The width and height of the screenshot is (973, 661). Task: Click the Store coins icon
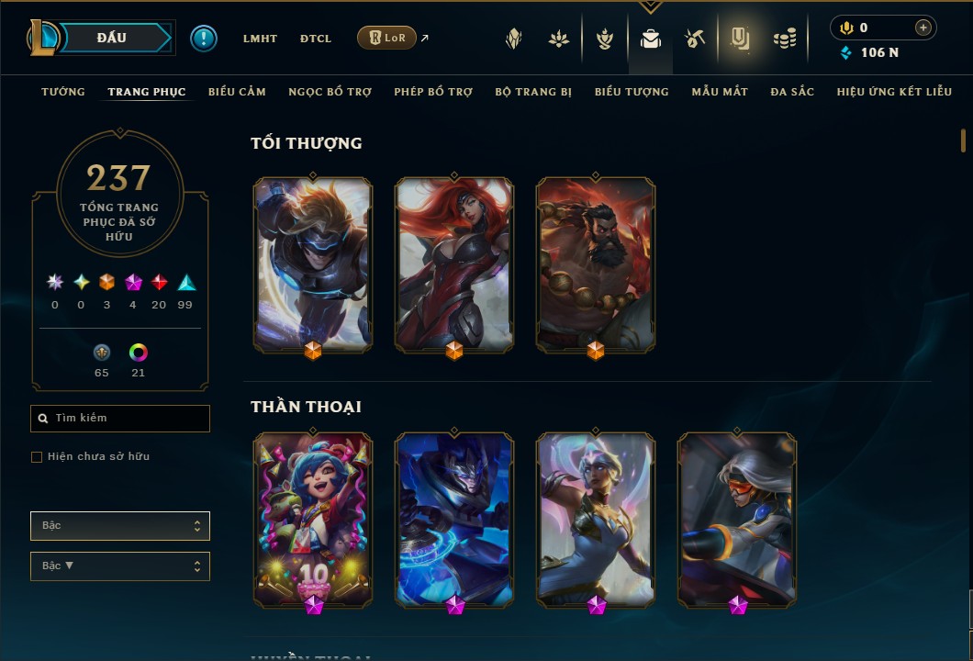784,39
